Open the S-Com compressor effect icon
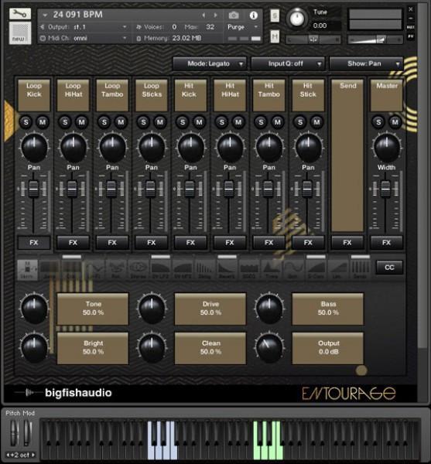This screenshot has height=464, width=431. [316, 270]
